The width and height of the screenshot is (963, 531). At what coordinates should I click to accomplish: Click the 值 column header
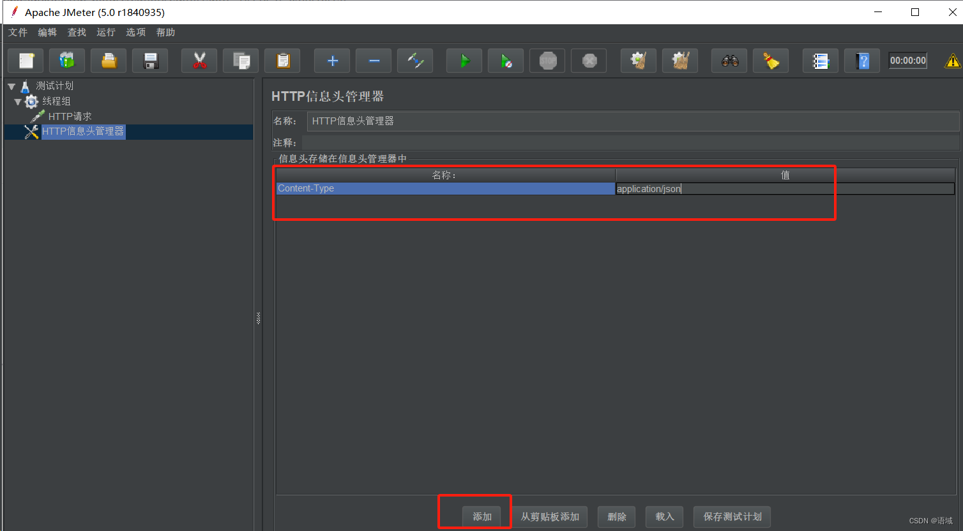coord(785,175)
